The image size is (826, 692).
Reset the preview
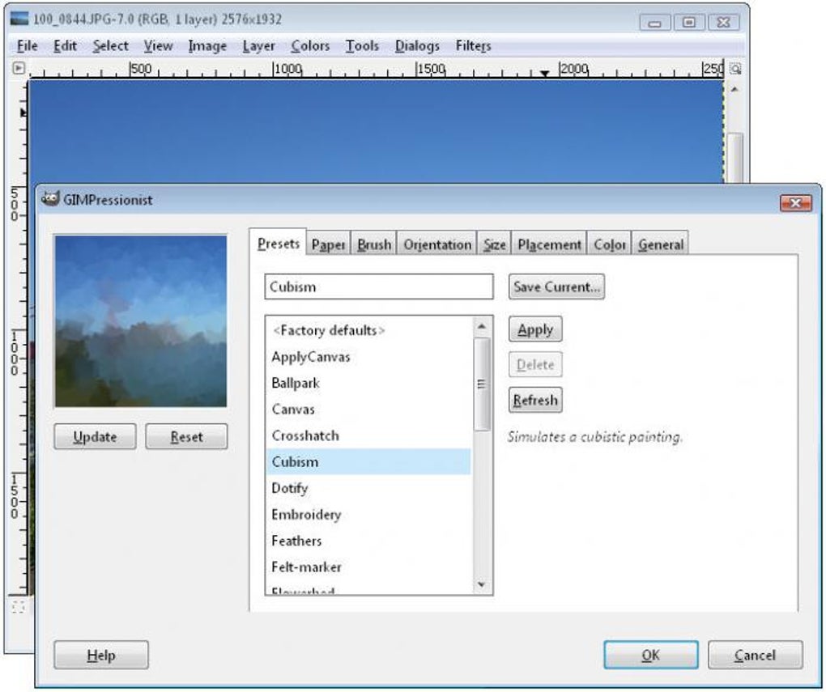tap(186, 436)
